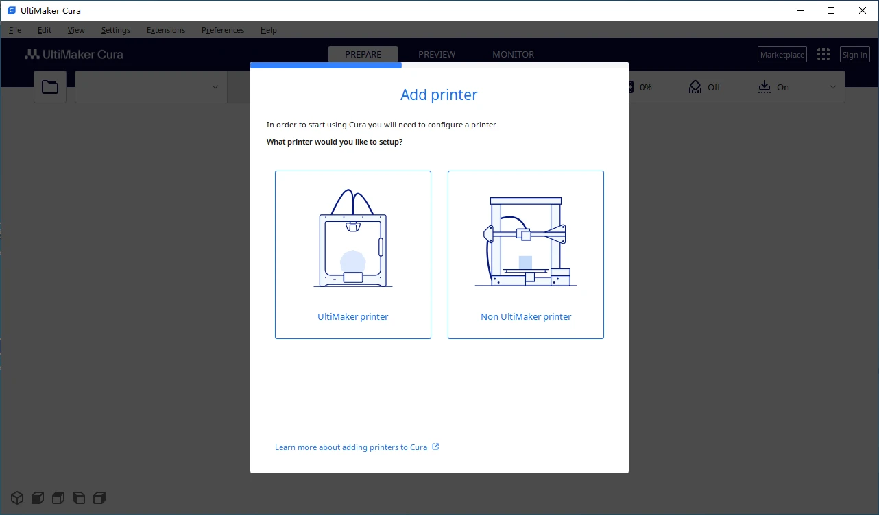Switch to the 3D view cube icon
This screenshot has width=879, height=515.
pyautogui.click(x=17, y=498)
